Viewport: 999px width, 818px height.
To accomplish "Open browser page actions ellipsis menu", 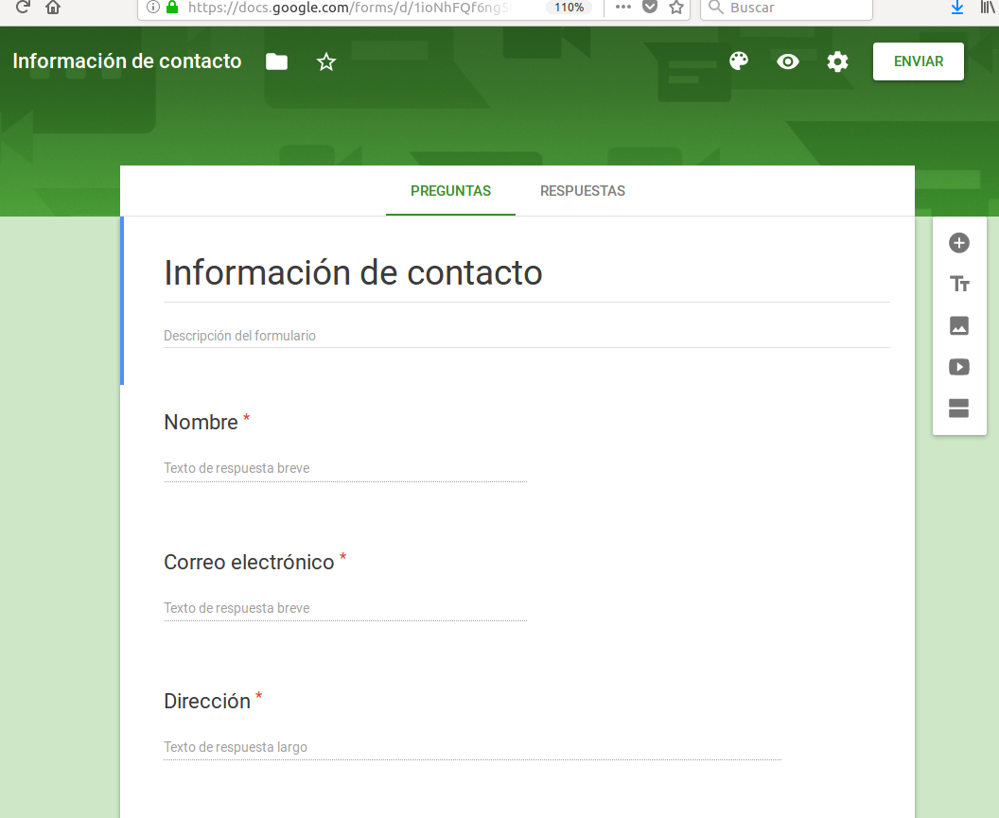I will 622,8.
